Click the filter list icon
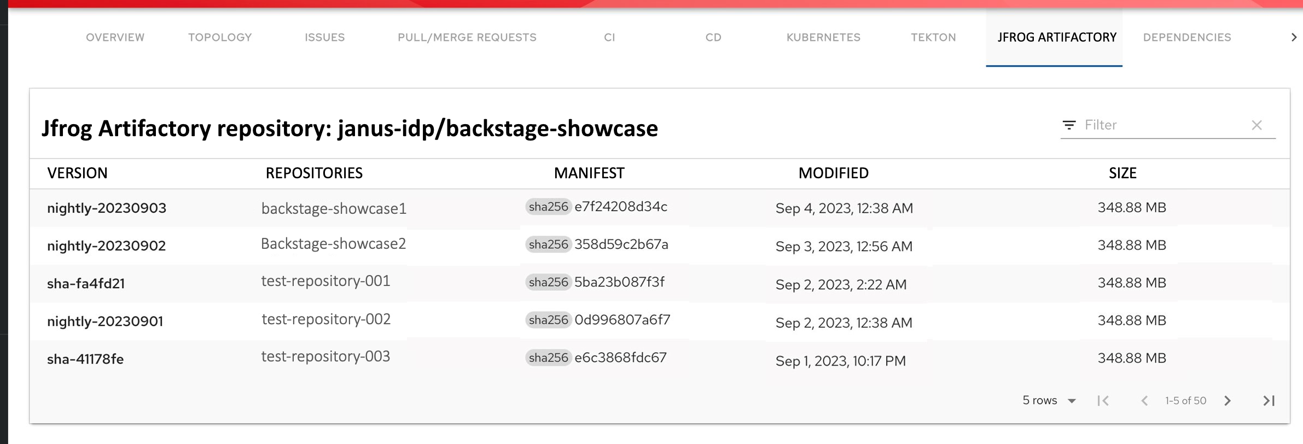 1069,125
